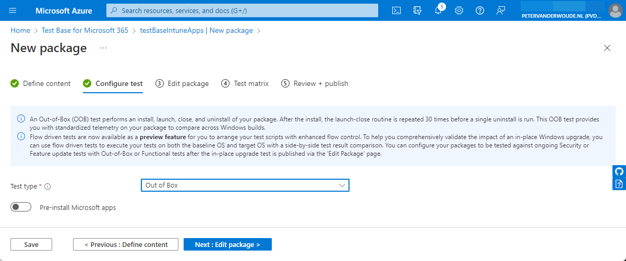Viewport: 626px width, 261px height.
Task: Open the ellipsis menu beside New package
Action: (103, 48)
